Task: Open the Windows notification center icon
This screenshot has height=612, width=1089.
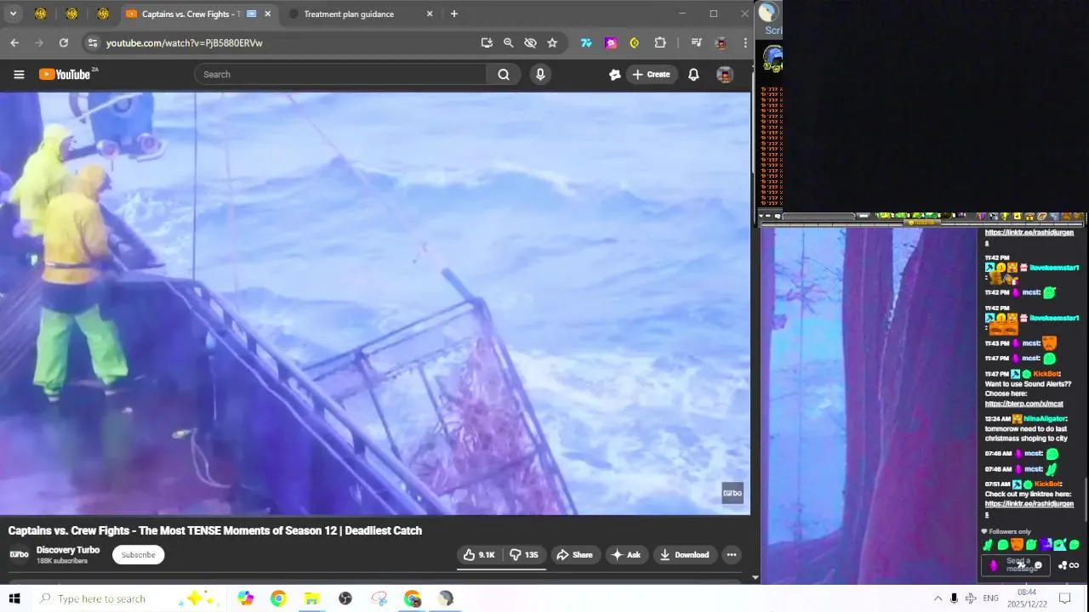Action: (1064, 598)
